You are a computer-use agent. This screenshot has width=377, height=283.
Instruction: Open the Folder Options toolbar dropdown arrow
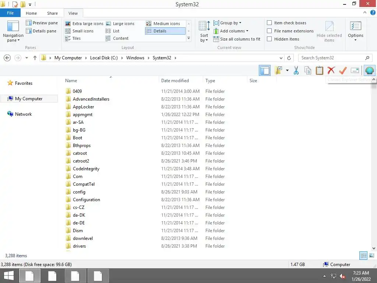[287, 70]
